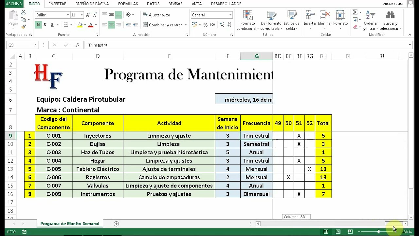Click the Cut scissors icon

click(x=23, y=12)
